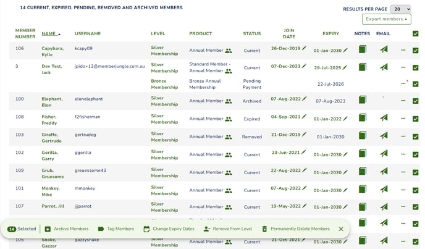
Task: Open notes for Grub, Gruesome
Action: pos(363,171)
